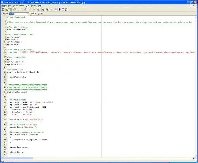This screenshot has height=163, width=198.
Task: Open the Run menu
Action: coord(27,6)
